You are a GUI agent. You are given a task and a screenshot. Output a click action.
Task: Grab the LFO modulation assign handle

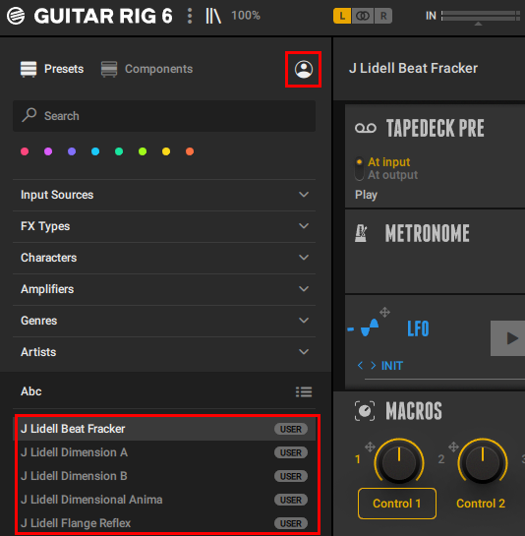[384, 312]
